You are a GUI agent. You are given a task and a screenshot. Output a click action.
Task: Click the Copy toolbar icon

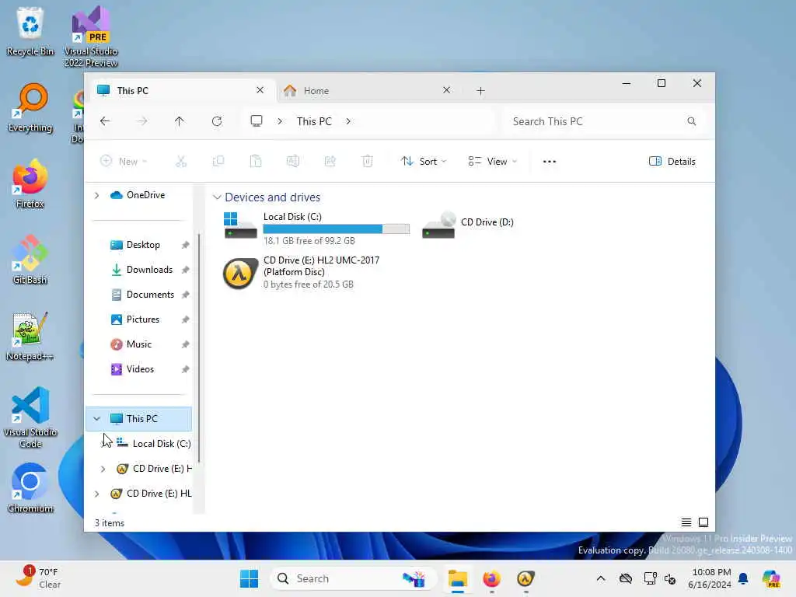coord(218,162)
